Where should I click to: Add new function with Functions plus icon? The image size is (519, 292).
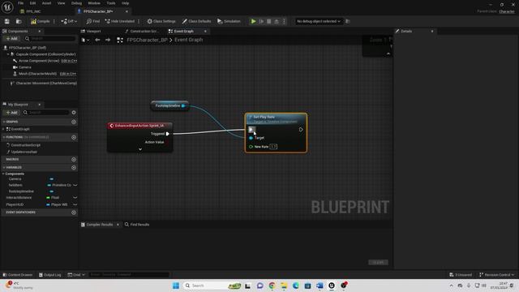[x=74, y=137]
